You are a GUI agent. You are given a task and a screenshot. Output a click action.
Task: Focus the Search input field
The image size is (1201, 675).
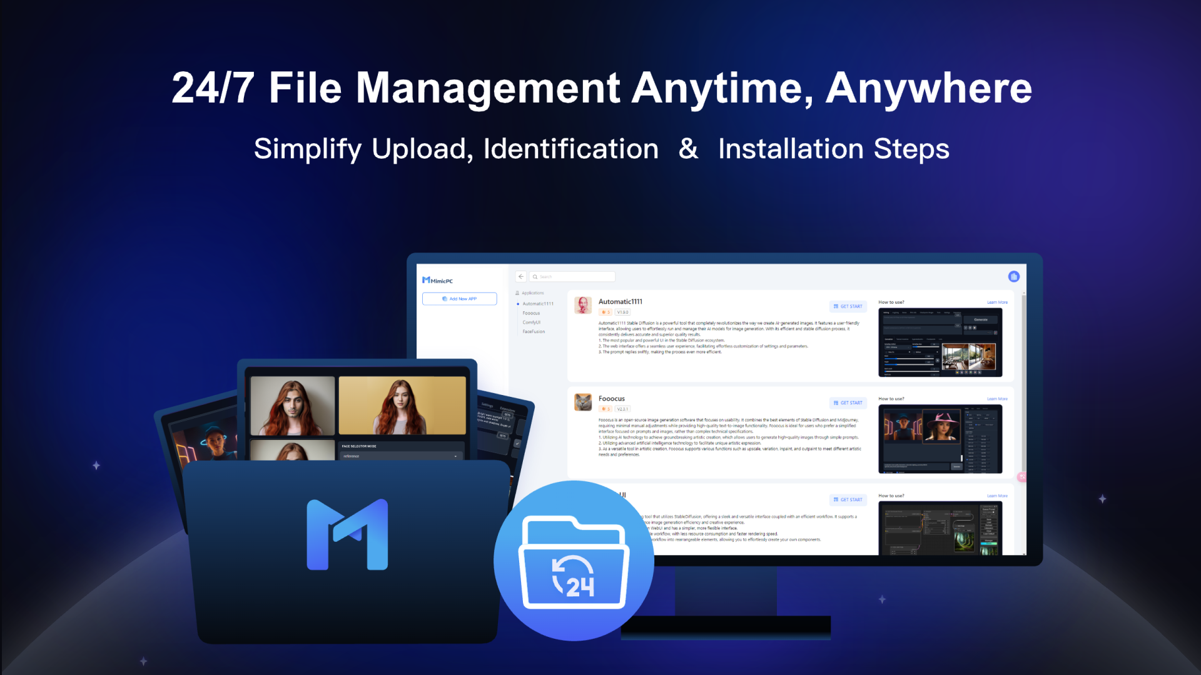click(x=572, y=276)
